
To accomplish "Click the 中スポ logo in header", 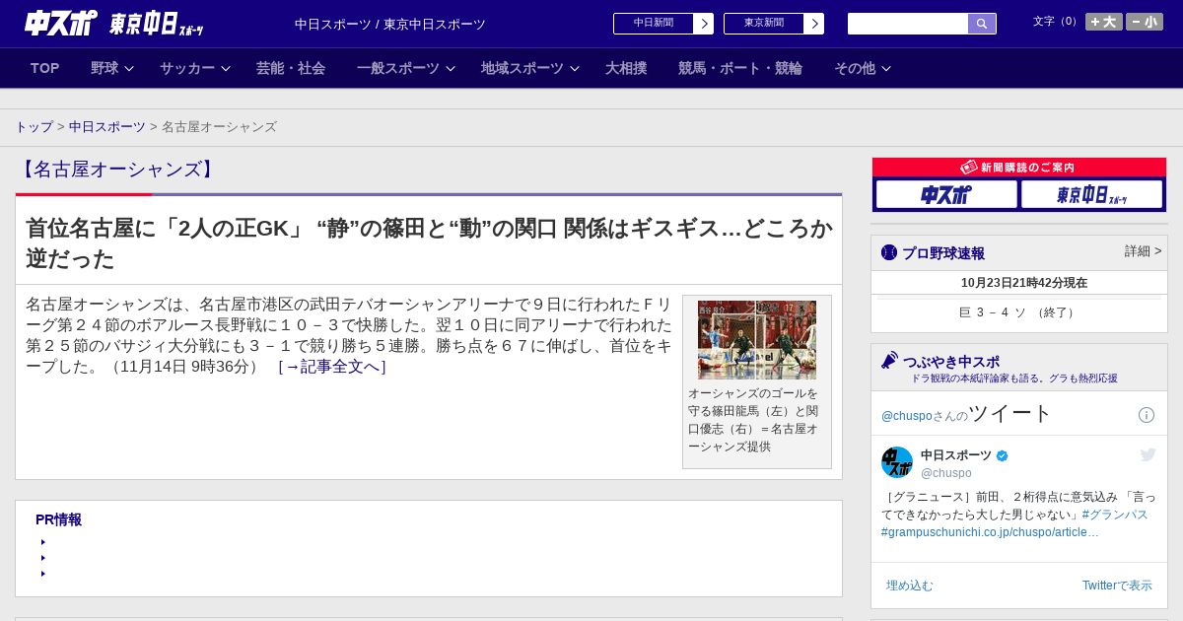I will [x=61, y=24].
